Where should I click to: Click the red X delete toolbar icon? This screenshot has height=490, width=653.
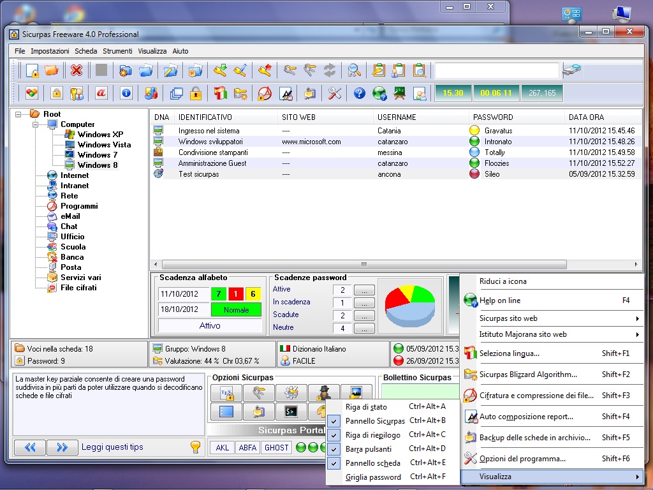point(77,70)
